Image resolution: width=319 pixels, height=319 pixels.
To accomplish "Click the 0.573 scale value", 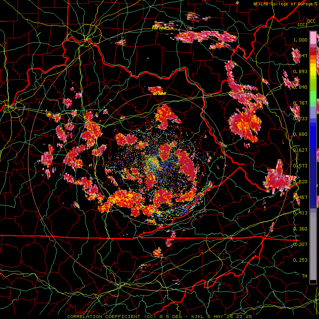I will [300, 166].
